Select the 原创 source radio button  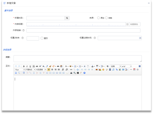pos(98,18)
